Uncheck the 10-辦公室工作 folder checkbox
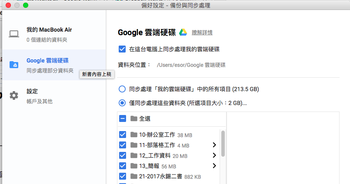The height and width of the screenshot is (184, 350). [x=123, y=135]
